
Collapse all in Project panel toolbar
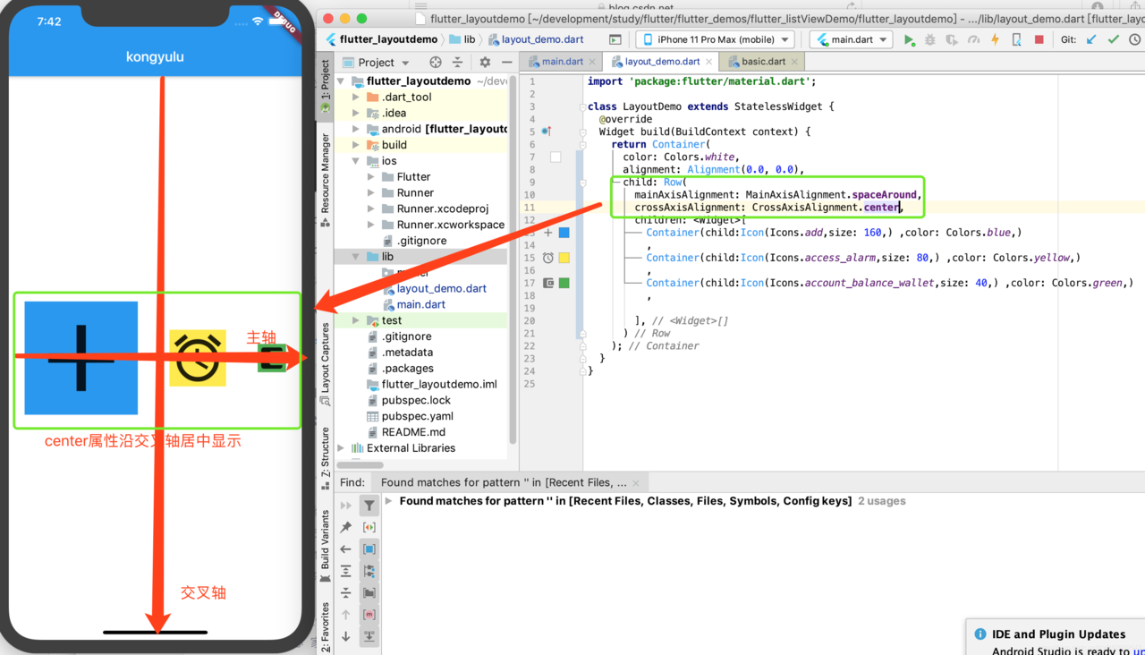[x=457, y=63]
